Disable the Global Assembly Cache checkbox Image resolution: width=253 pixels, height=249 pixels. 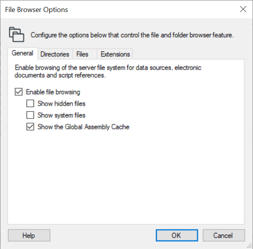pos(30,127)
